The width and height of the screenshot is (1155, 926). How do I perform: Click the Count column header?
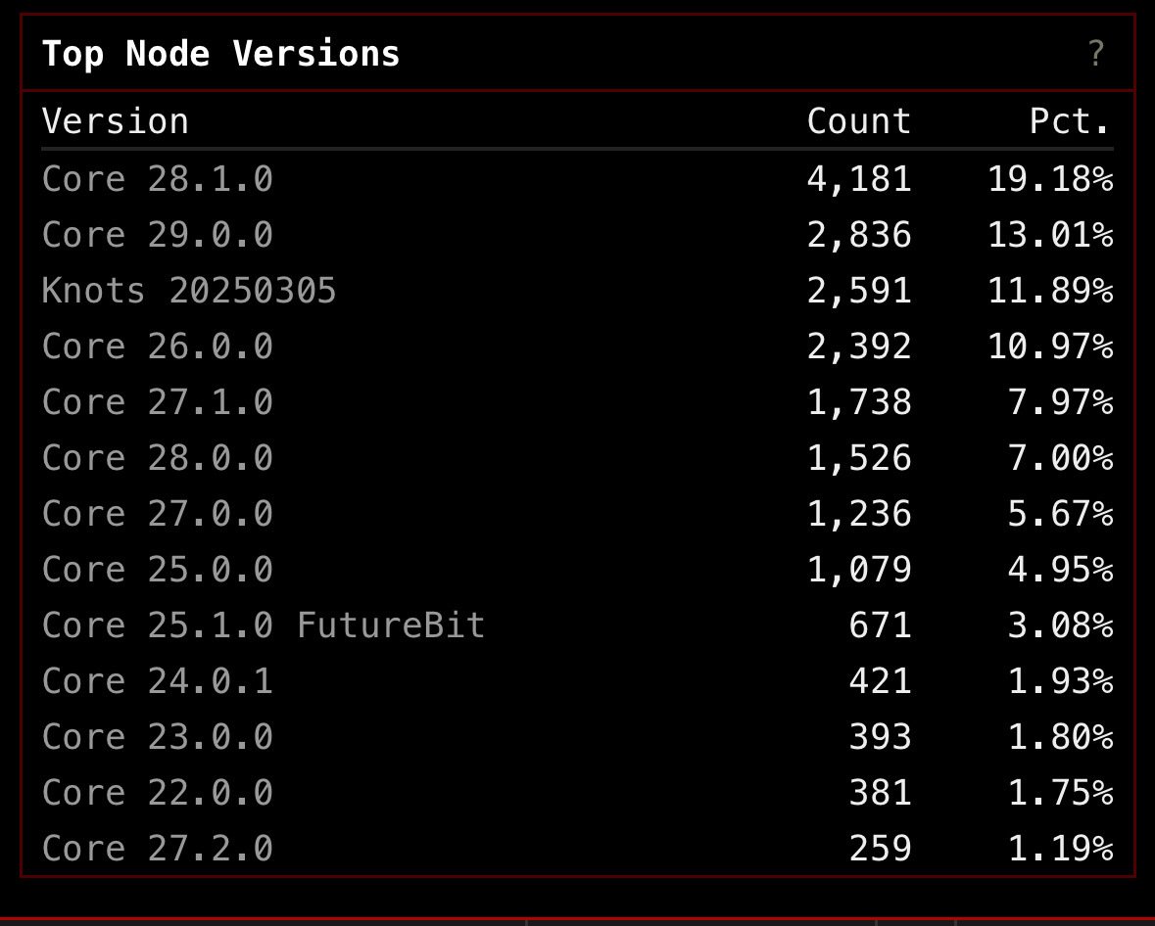click(x=859, y=120)
